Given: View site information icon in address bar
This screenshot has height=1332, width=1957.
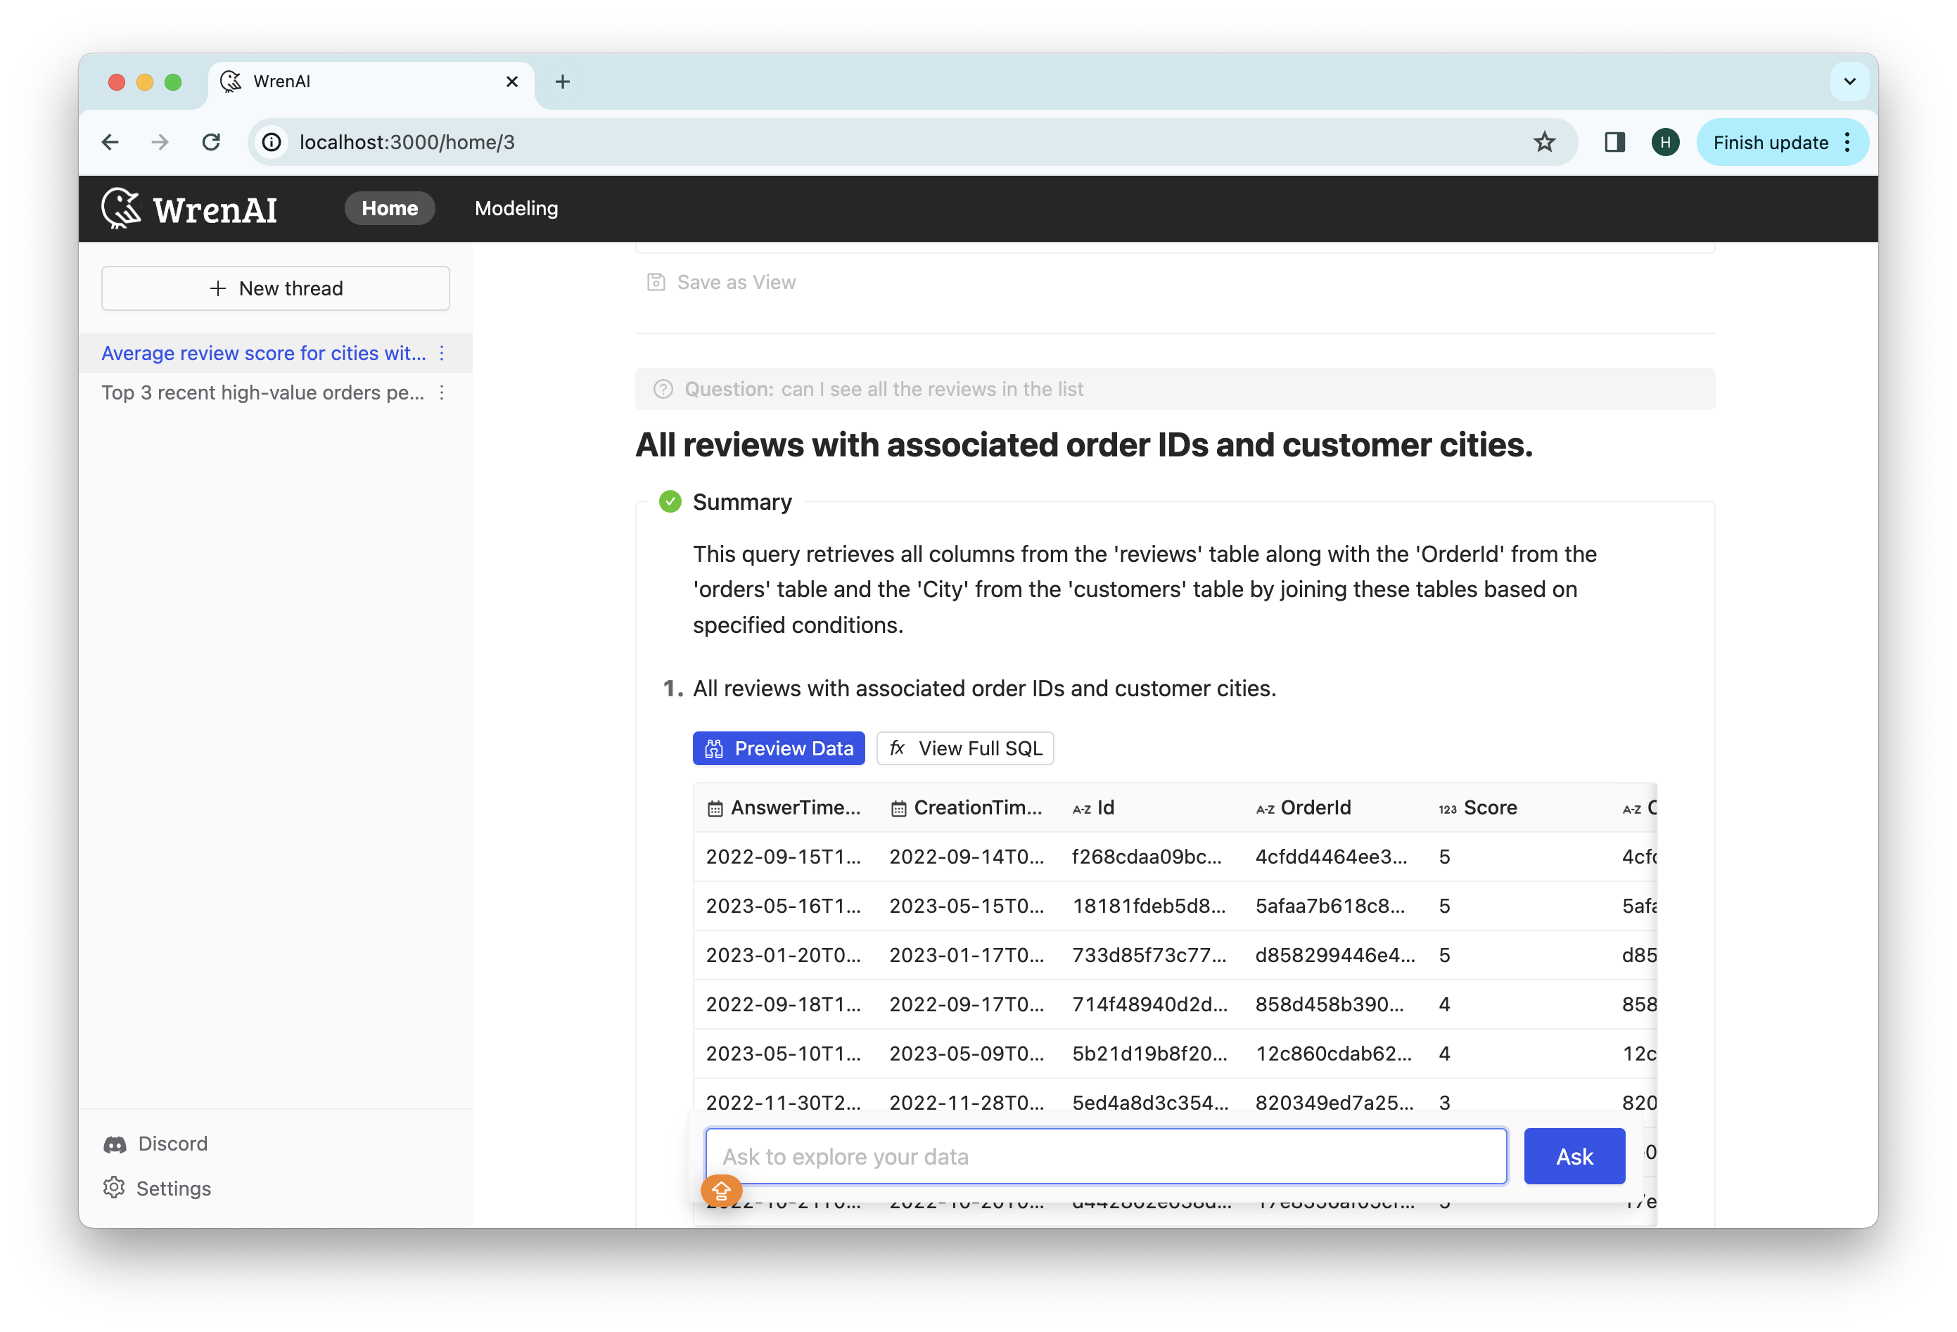Looking at the screenshot, I should 272,142.
